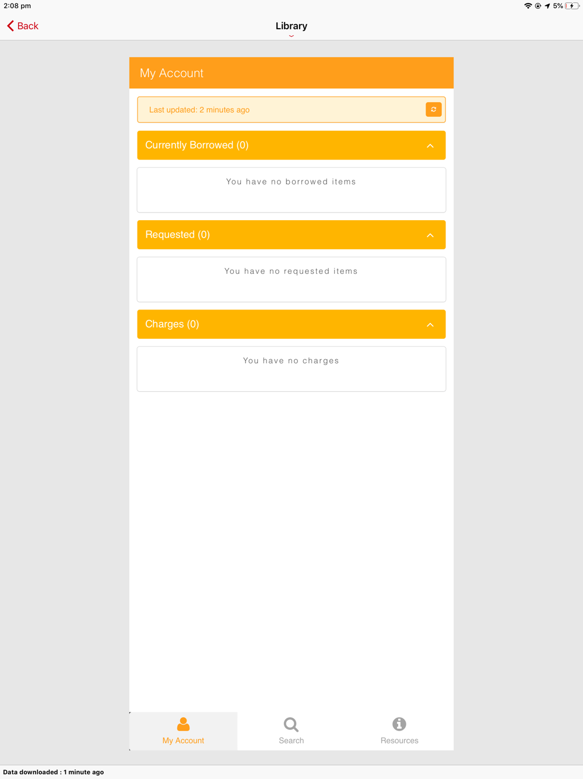Tap the Last updated status bar

click(x=291, y=110)
